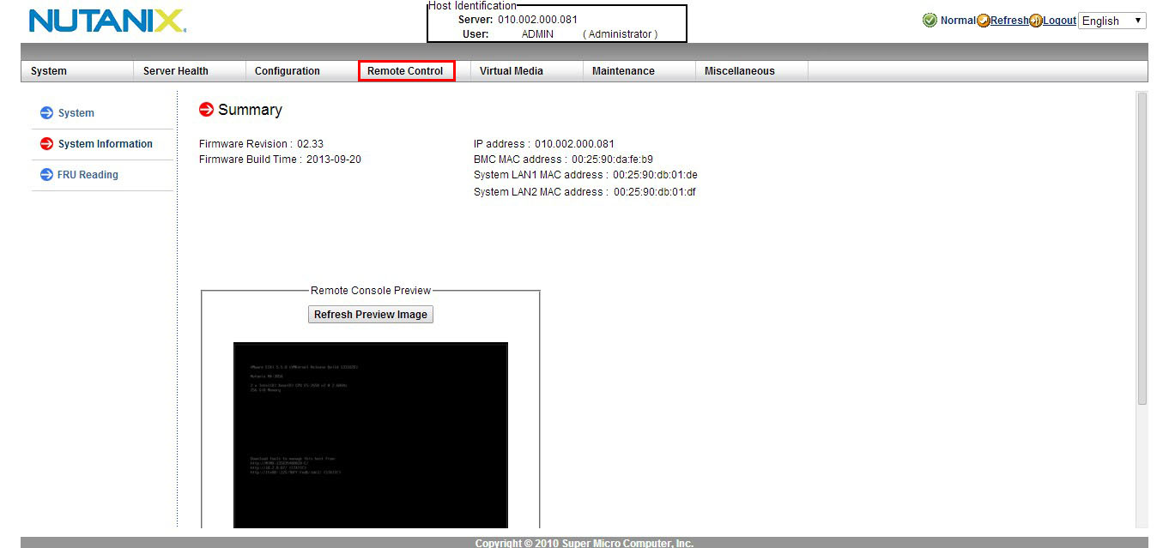Viewport: 1169px width, 548px height.
Task: Click the orange Refresh icon
Action: (984, 21)
